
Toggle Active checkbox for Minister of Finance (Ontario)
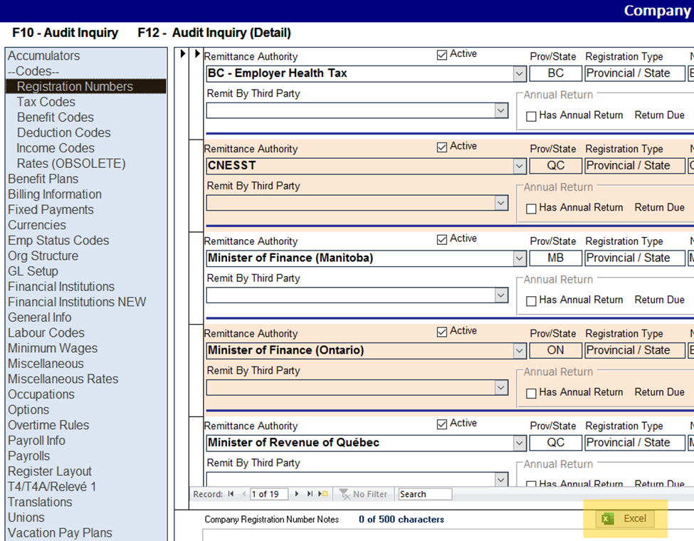(442, 332)
